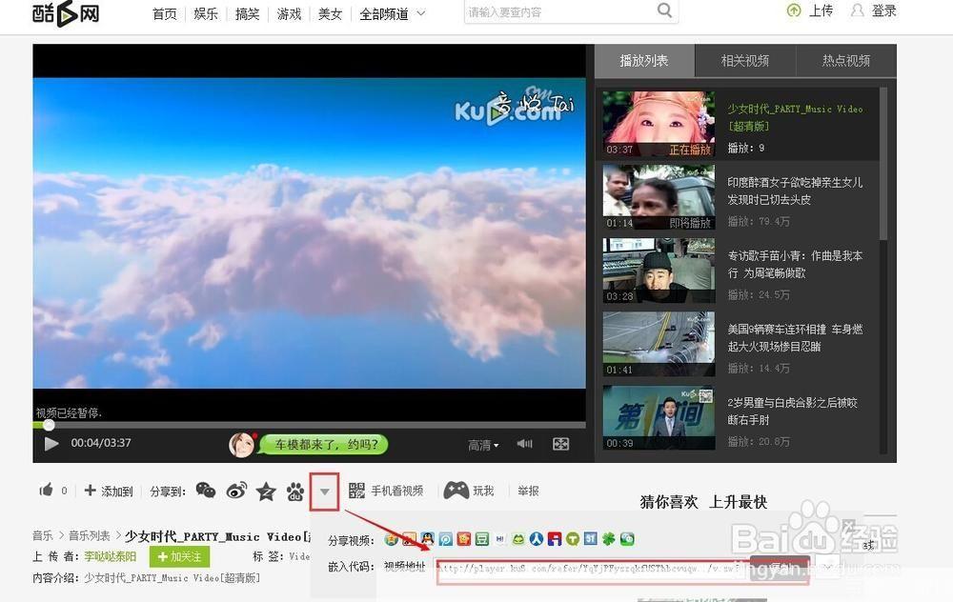953x602 pixels.
Task: Share via green clover icon
Action: point(608,539)
